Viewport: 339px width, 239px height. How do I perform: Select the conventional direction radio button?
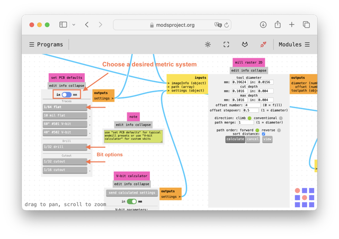[x=281, y=118]
